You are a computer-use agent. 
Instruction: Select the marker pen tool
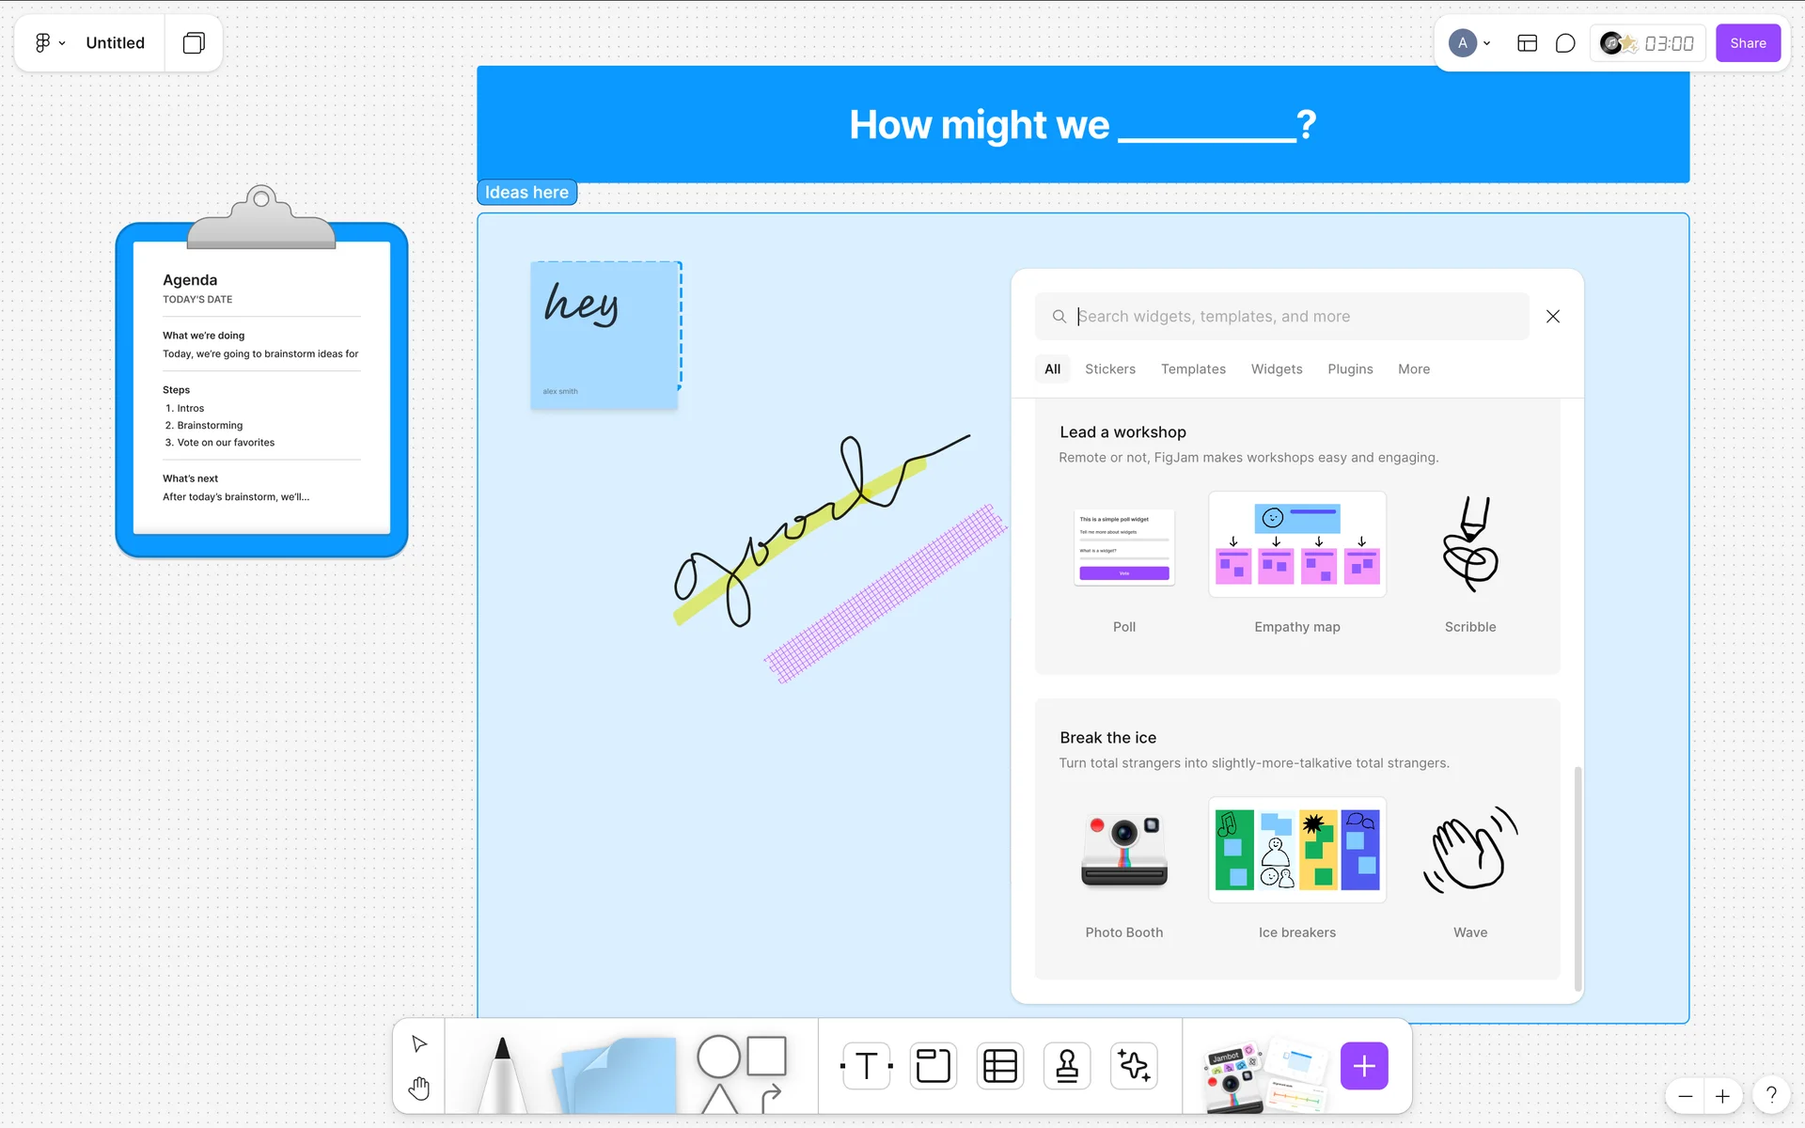pyautogui.click(x=502, y=1073)
